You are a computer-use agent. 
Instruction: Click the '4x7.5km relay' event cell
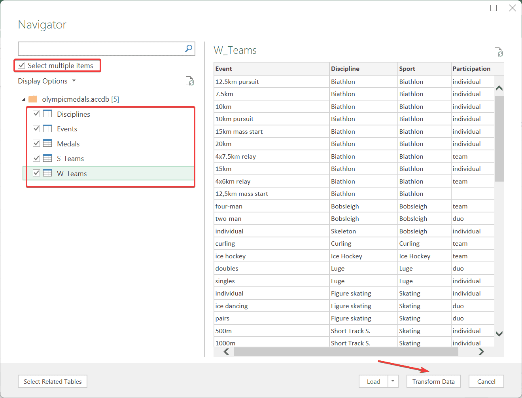click(271, 156)
